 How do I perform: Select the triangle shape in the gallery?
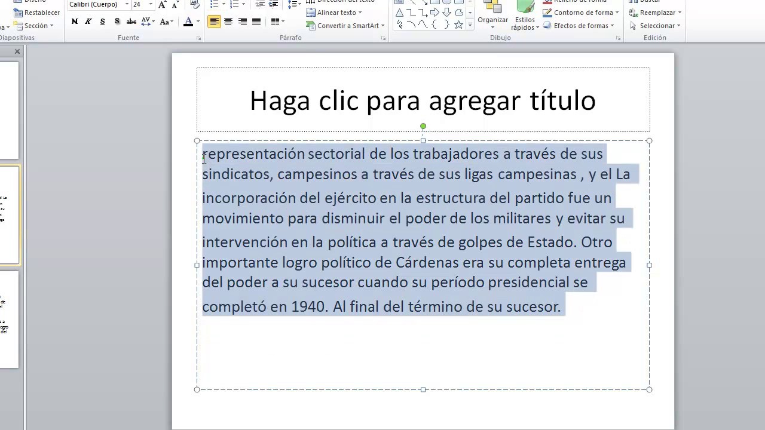click(399, 13)
